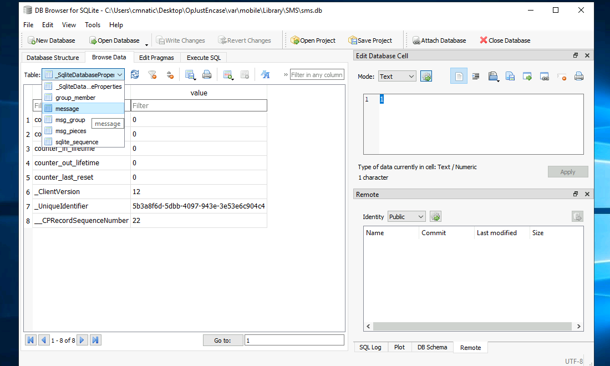
Task: Click the Go to record number field
Action: 294,340
